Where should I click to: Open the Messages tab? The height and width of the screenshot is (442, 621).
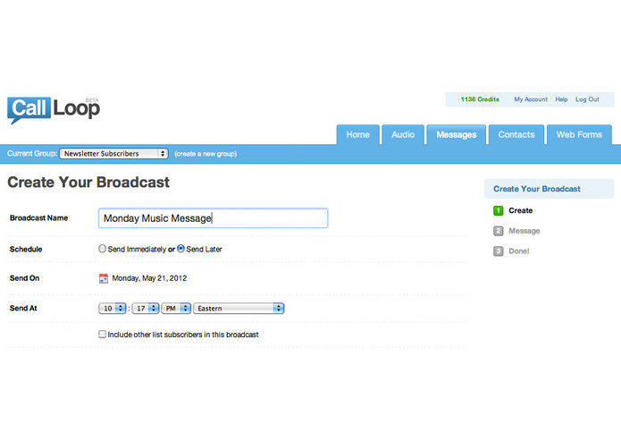[457, 135]
